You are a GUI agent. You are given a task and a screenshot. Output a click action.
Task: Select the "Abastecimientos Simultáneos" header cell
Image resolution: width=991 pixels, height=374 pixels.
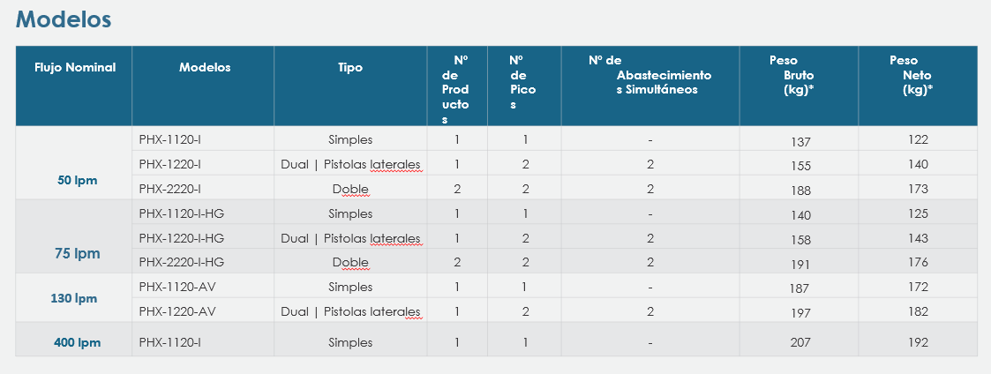[x=650, y=75]
